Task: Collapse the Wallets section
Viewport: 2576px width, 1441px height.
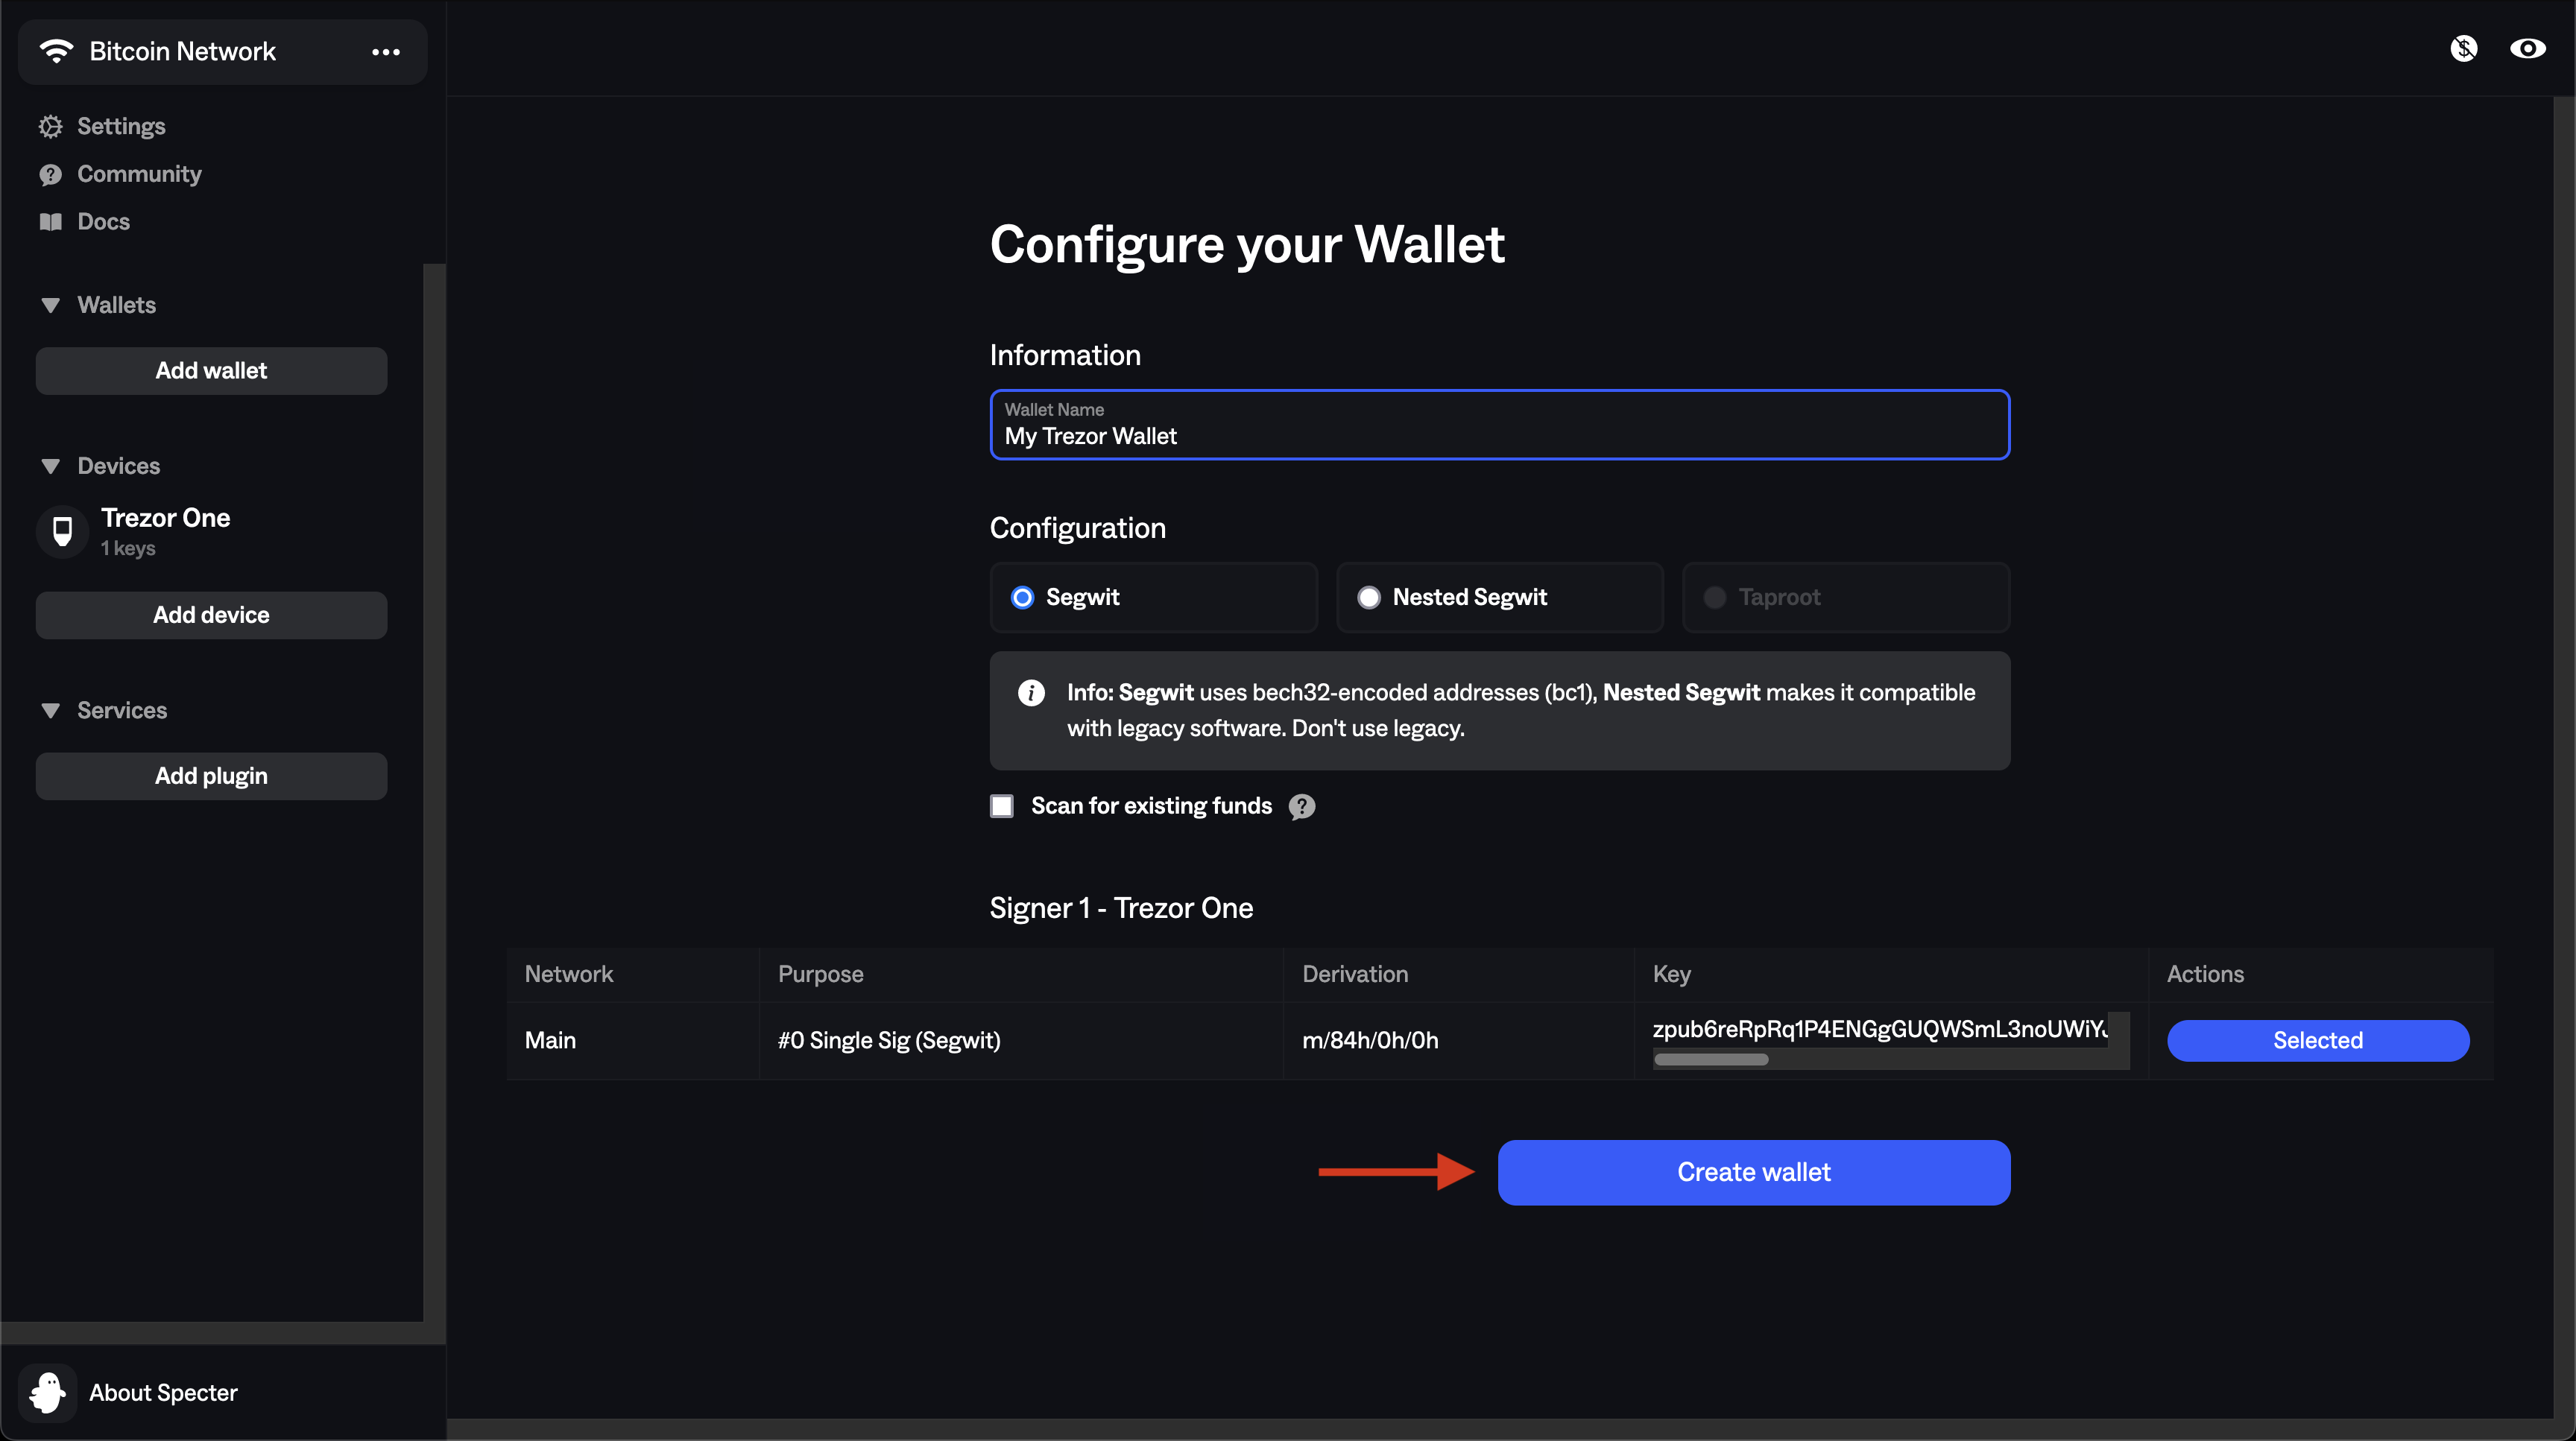Action: [50, 305]
